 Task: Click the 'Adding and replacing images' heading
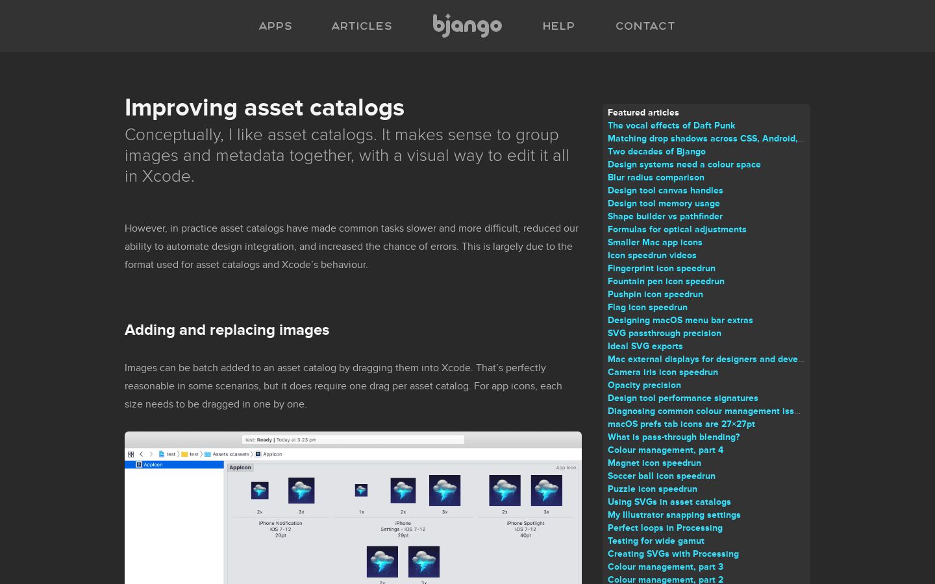click(227, 330)
